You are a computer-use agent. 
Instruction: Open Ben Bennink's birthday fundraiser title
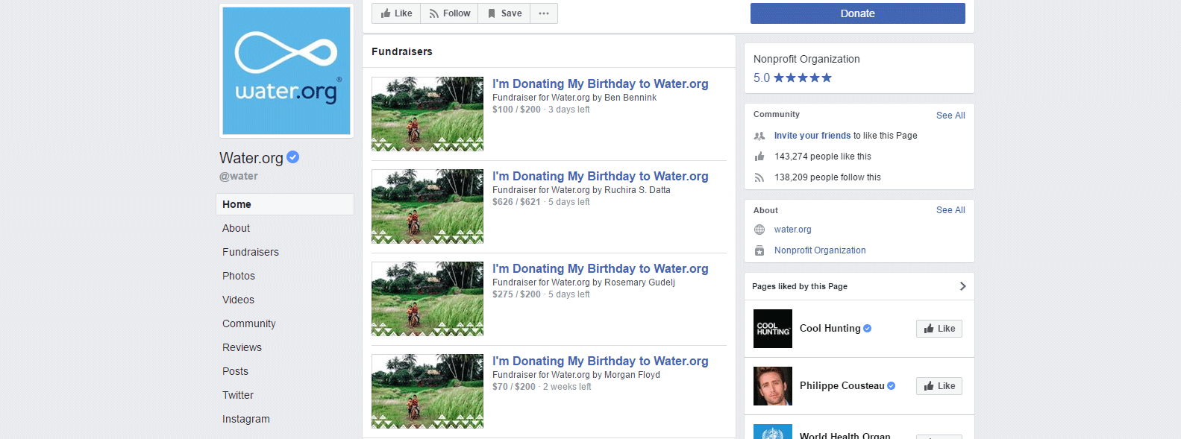coord(601,83)
